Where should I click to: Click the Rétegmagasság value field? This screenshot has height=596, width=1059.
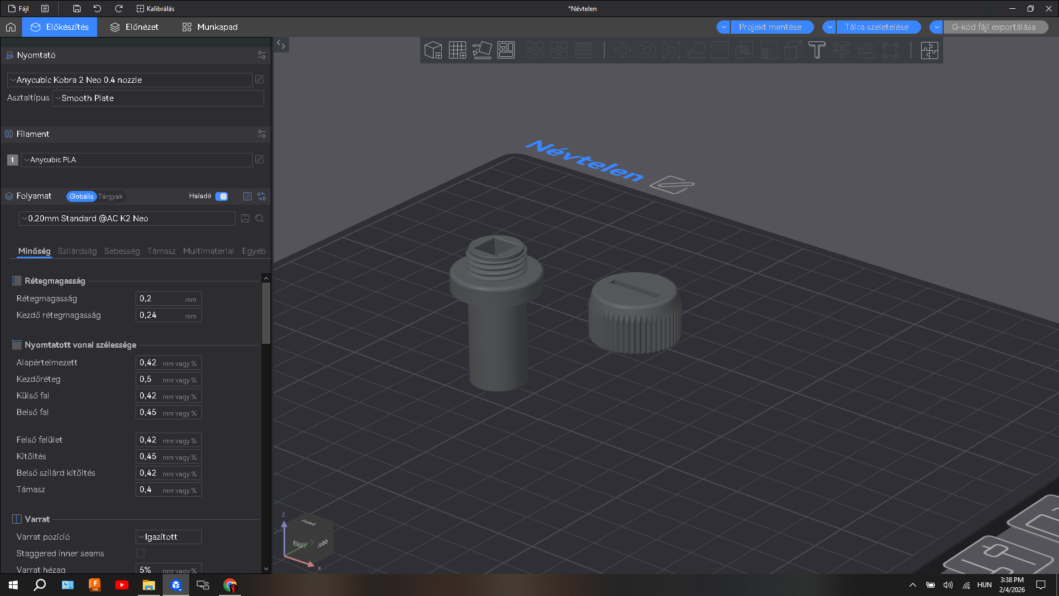point(169,299)
